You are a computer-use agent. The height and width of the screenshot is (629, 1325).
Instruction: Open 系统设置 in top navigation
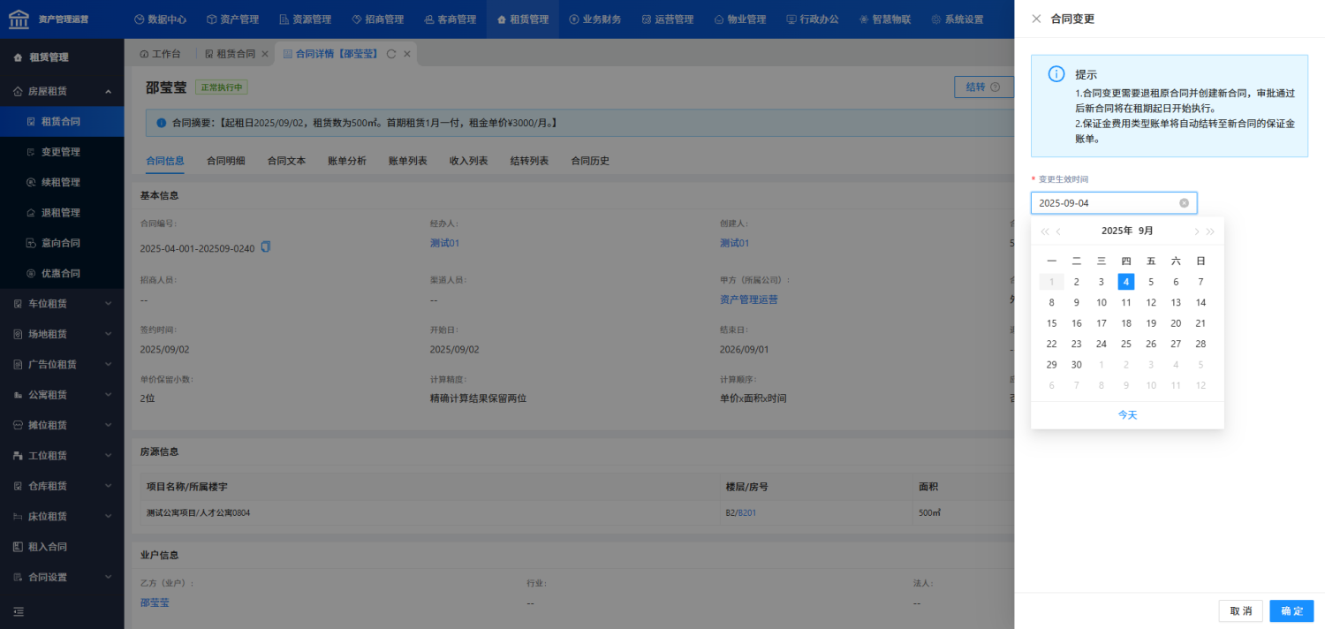[957, 19]
